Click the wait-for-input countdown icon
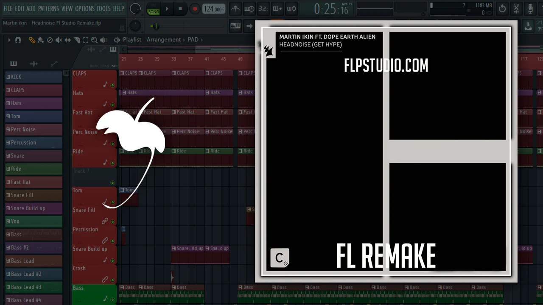The width and height of the screenshot is (543, 305). coord(249,8)
